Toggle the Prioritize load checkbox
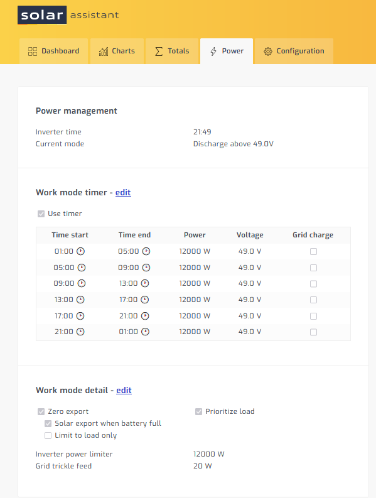The width and height of the screenshot is (376, 498). click(x=198, y=411)
